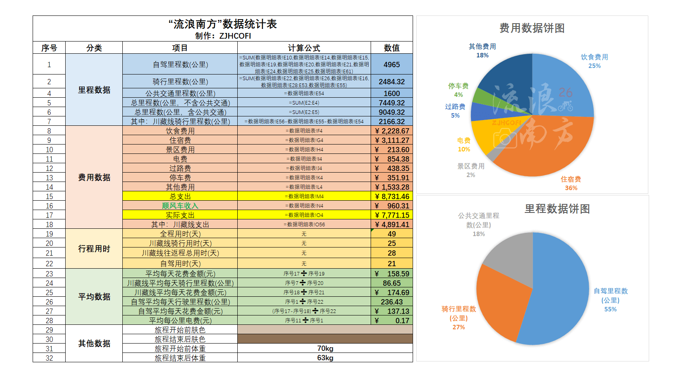Select the 自驾用时(天) item cell

tap(180, 263)
